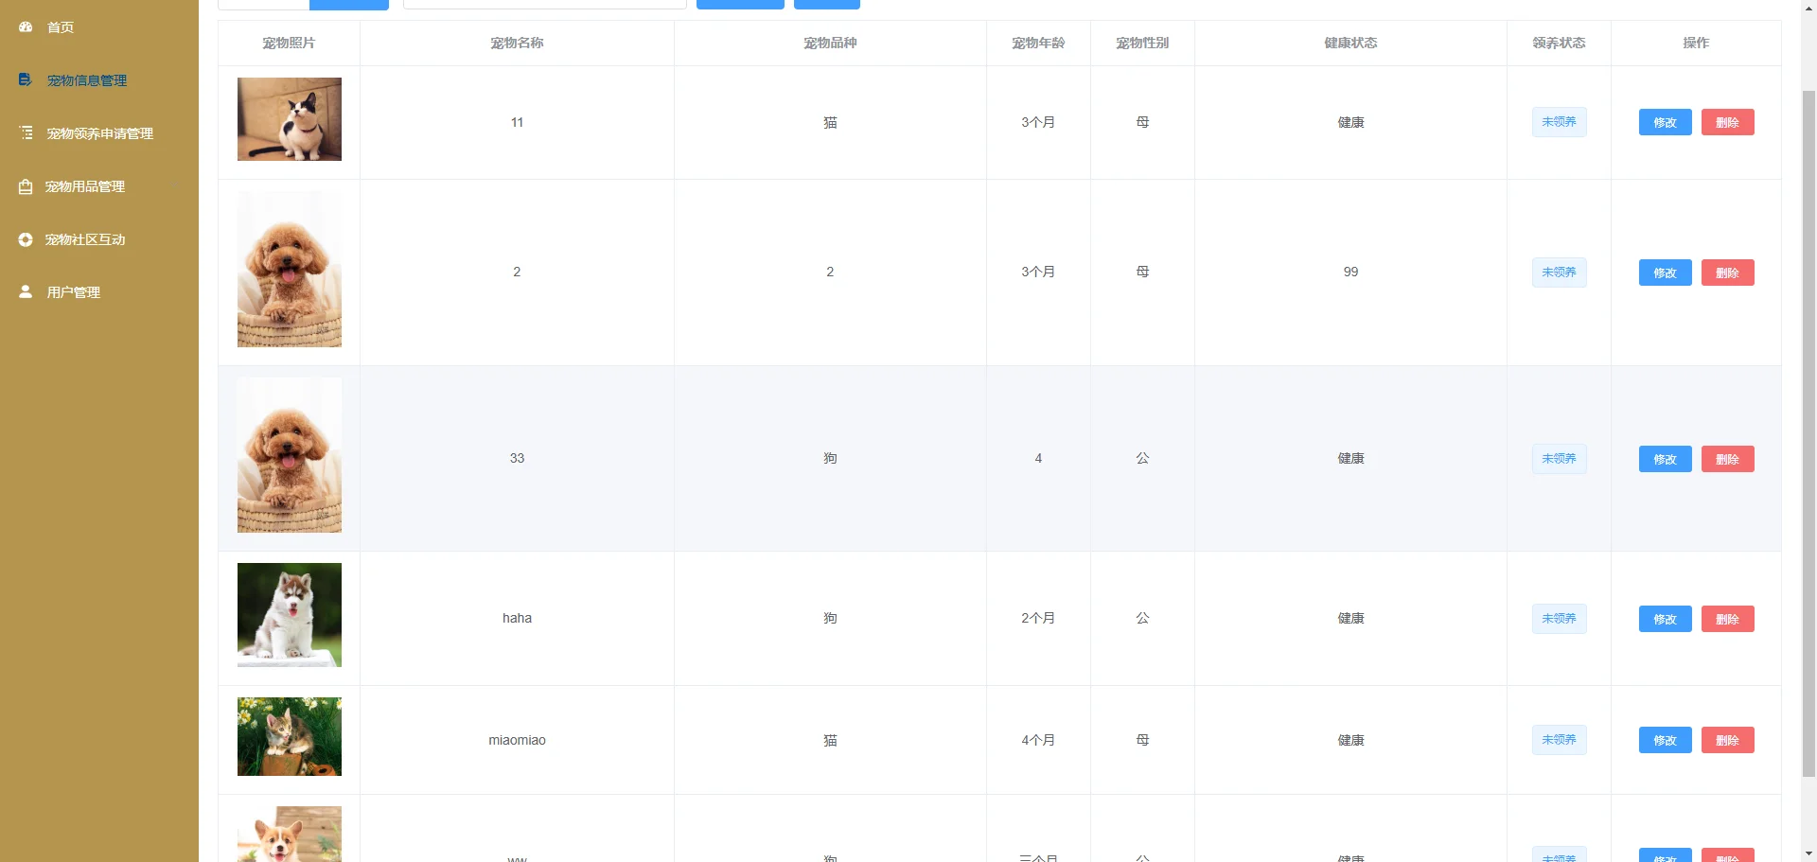Click the 健康状态 column header
The width and height of the screenshot is (1817, 862).
[x=1350, y=43]
